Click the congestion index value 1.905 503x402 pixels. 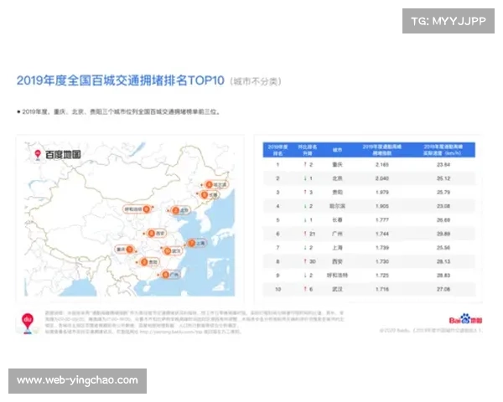382,206
